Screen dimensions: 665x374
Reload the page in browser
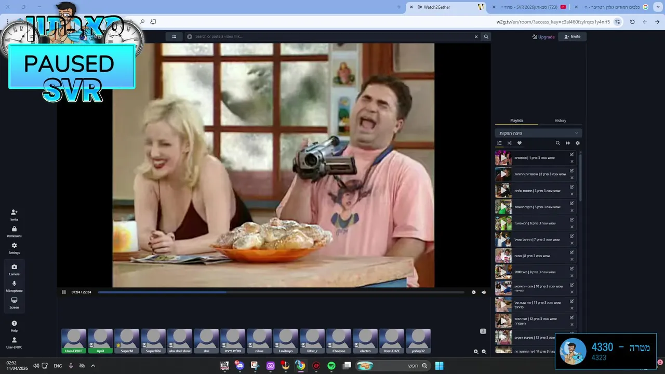pyautogui.click(x=632, y=22)
